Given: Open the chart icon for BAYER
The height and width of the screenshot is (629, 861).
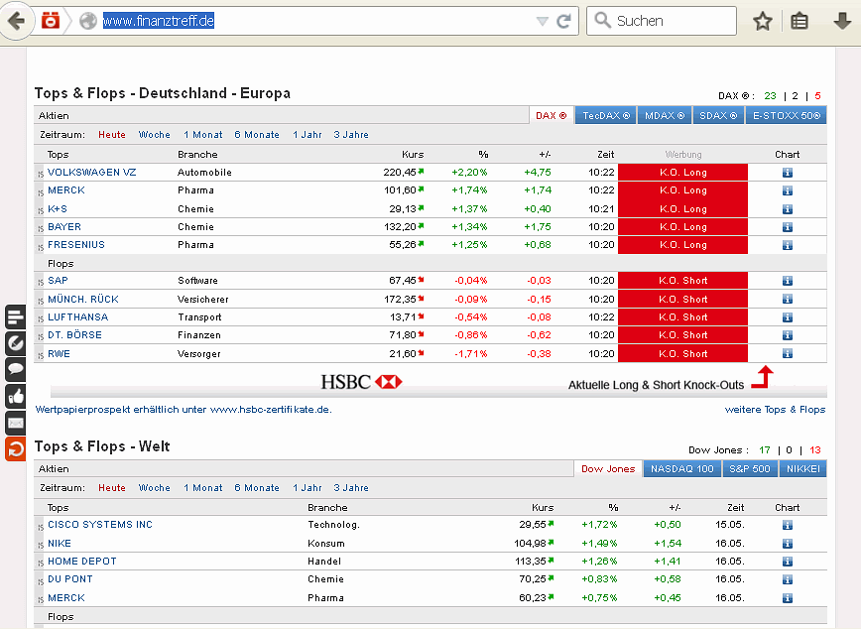Looking at the screenshot, I should (x=788, y=227).
